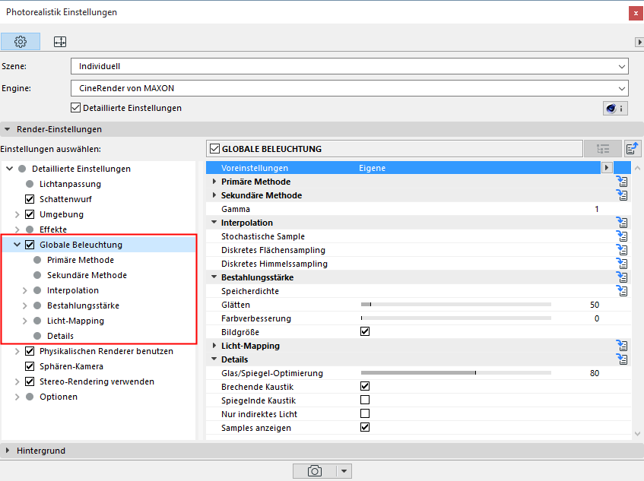Expand Stereo-Rendering verwenden tree node

17,381
